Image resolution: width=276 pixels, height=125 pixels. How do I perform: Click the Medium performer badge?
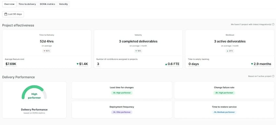(x=224, y=112)
